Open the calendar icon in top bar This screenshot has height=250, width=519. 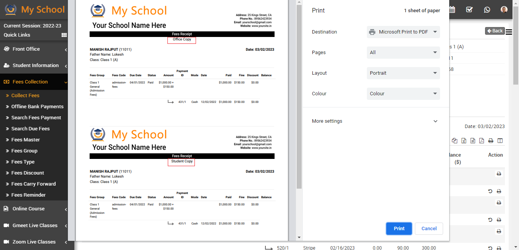pyautogui.click(x=452, y=10)
